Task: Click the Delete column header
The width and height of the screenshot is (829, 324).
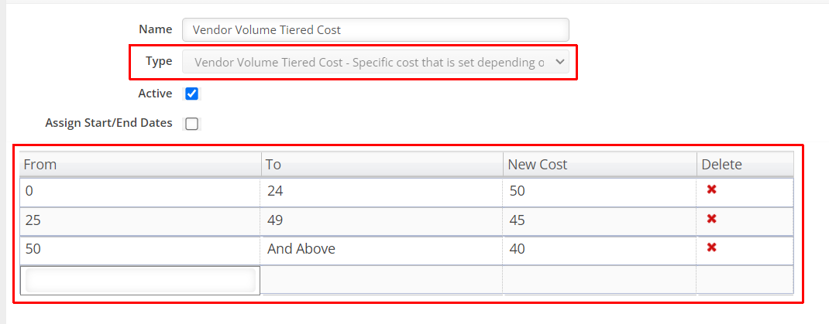Action: 744,165
